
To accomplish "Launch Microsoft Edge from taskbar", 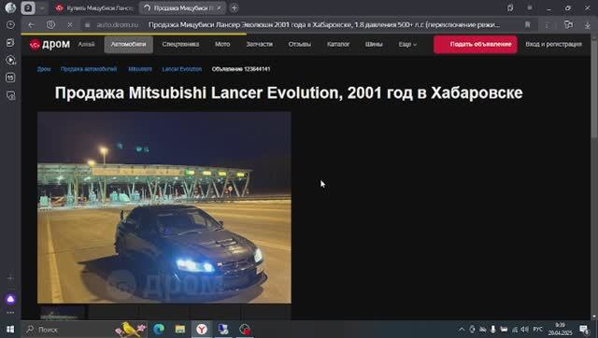I will pos(159,329).
